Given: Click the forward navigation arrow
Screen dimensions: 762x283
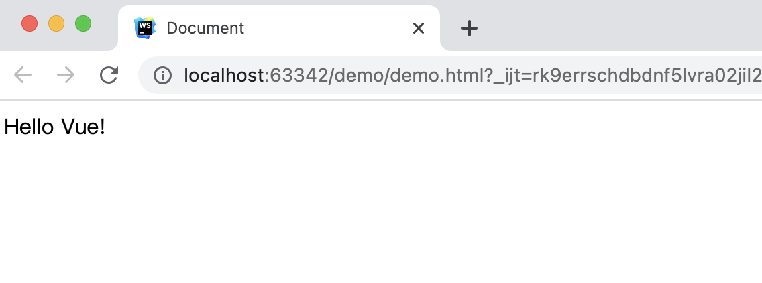Looking at the screenshot, I should (66, 75).
